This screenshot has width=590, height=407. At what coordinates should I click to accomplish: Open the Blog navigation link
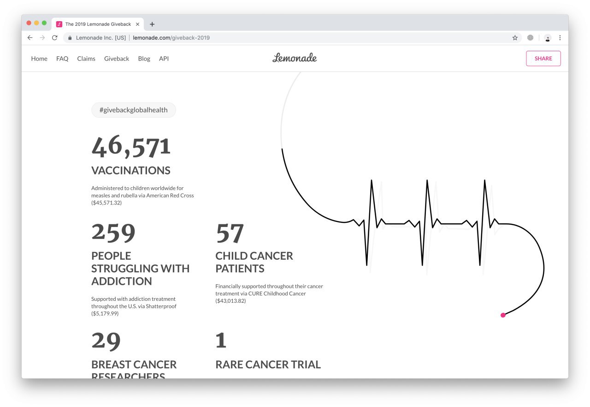[x=144, y=59]
